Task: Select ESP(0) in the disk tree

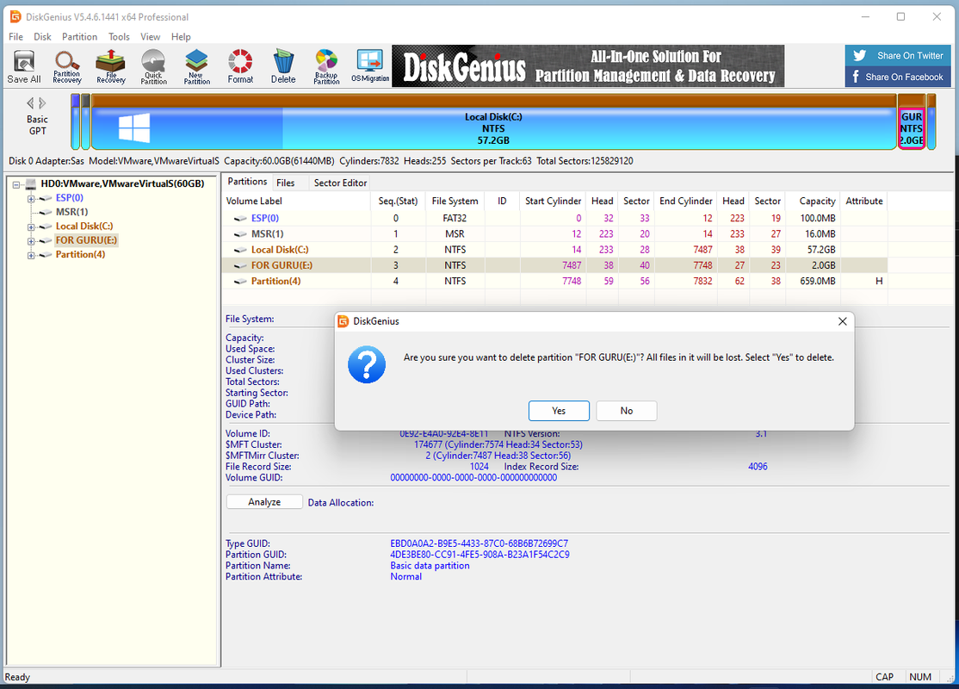Action: (x=69, y=197)
